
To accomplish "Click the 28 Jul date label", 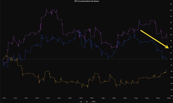I will point(81,98).
